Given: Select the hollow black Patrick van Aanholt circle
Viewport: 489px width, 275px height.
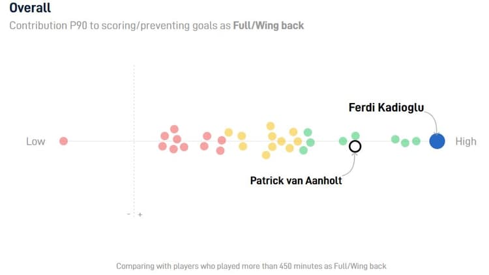Looking at the screenshot, I should [x=355, y=146].
